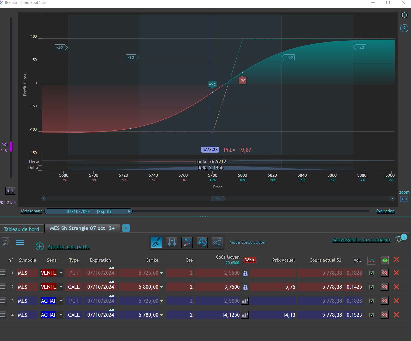Toggle visibility eye for leg 4
Screen dimensions: 411x341
pyautogui.click(x=385, y=315)
